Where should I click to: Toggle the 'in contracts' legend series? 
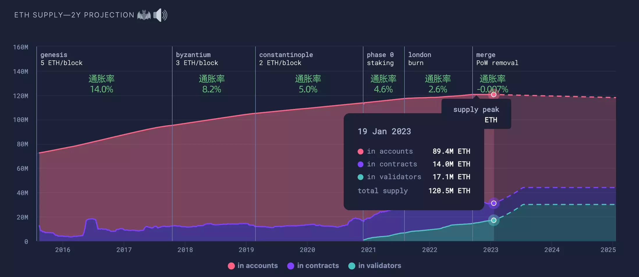(x=313, y=266)
